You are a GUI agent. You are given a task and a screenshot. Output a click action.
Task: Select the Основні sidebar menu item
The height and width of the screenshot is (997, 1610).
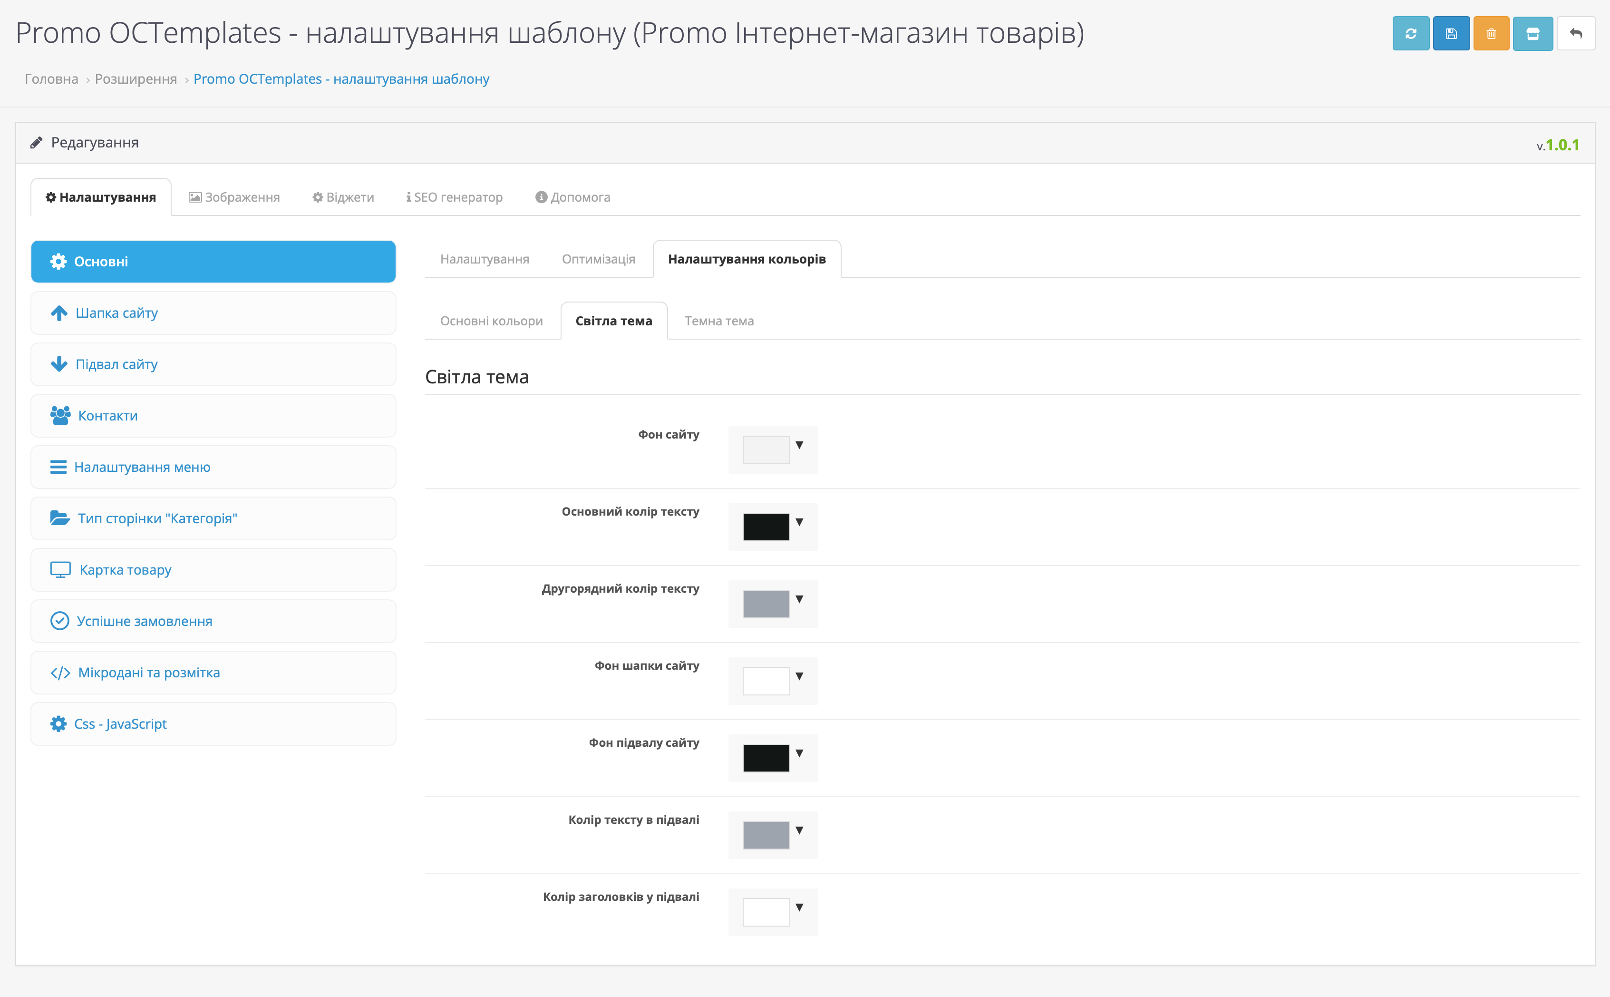click(x=213, y=262)
